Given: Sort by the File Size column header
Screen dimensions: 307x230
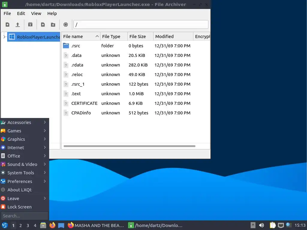Looking at the screenshot, I should [x=140, y=37].
